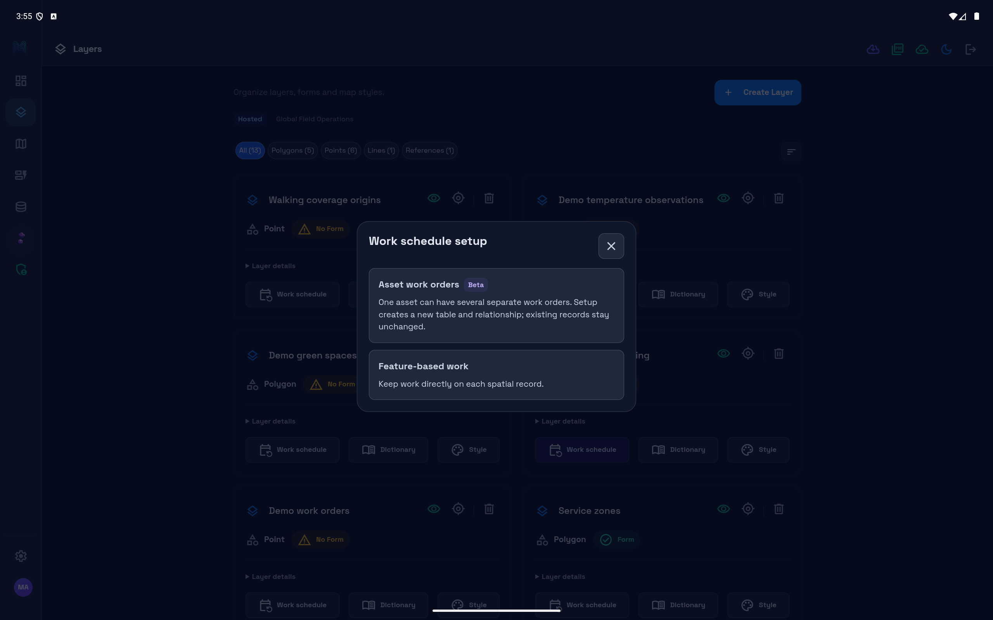
Task: Open the settings gear in sidebar
Action: point(21,556)
